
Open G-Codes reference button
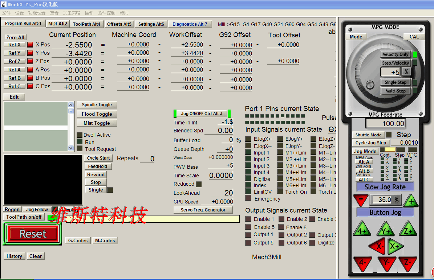[78, 240]
